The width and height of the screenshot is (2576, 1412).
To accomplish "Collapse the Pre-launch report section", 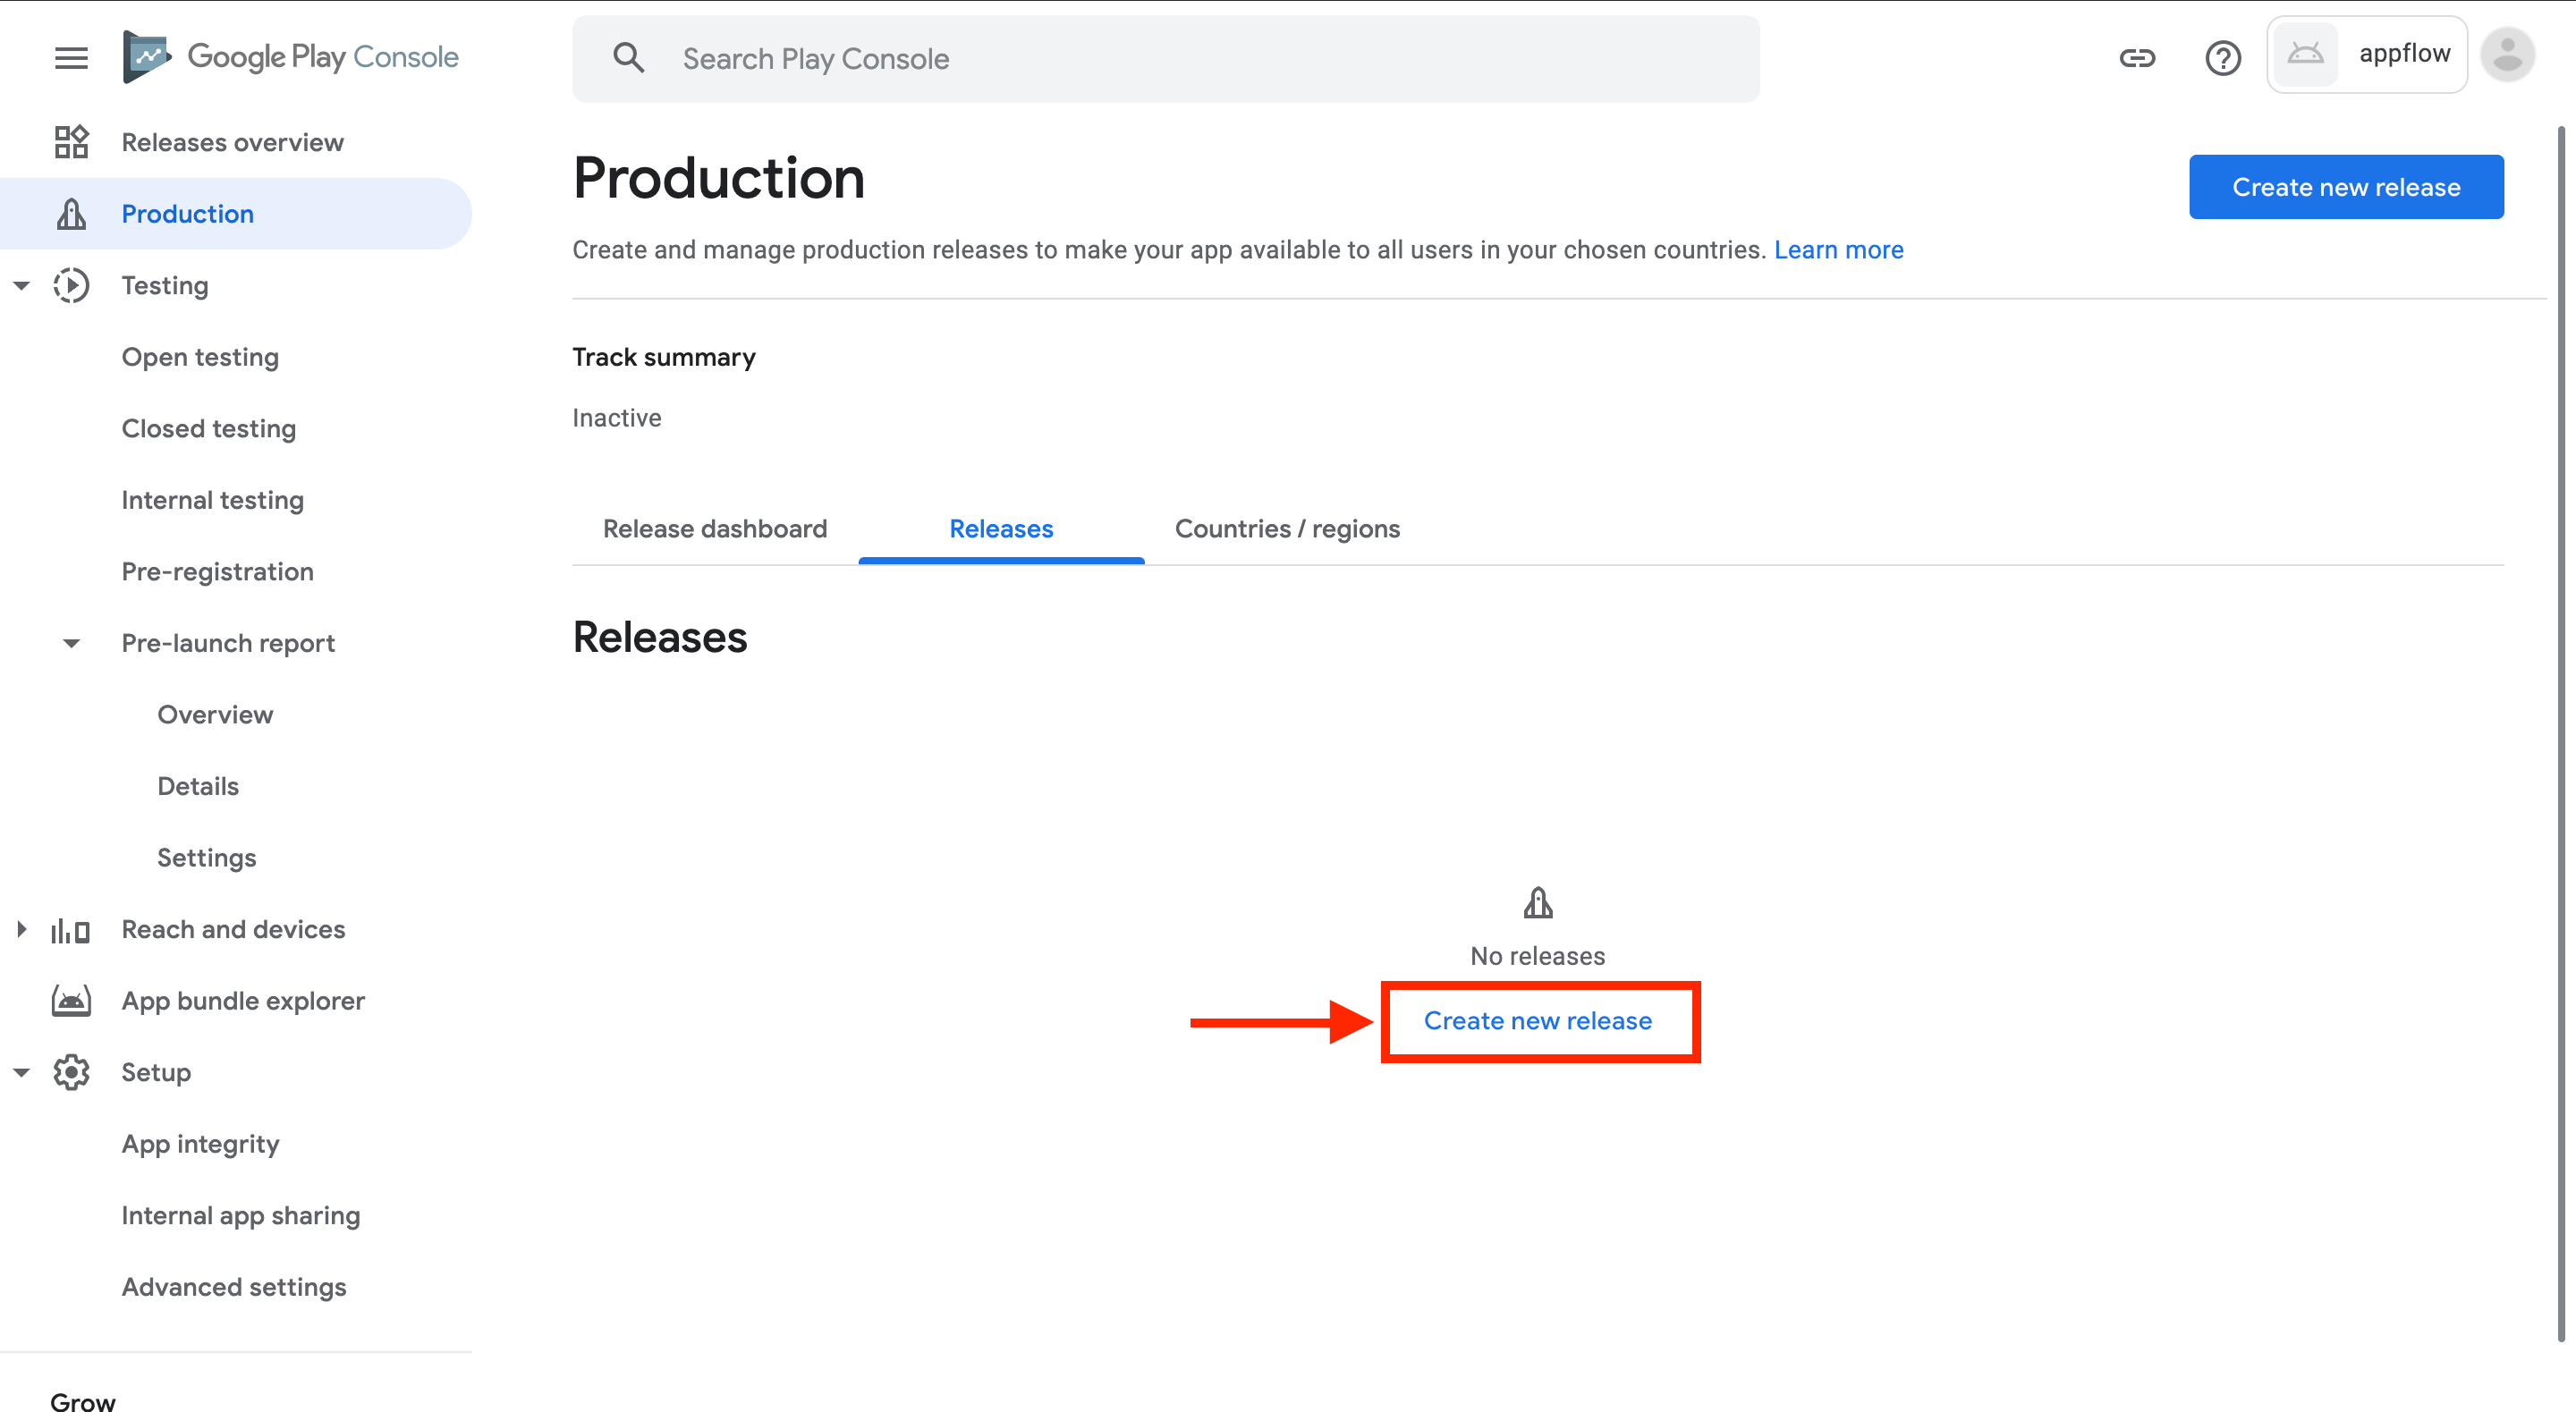I will click(70, 643).
